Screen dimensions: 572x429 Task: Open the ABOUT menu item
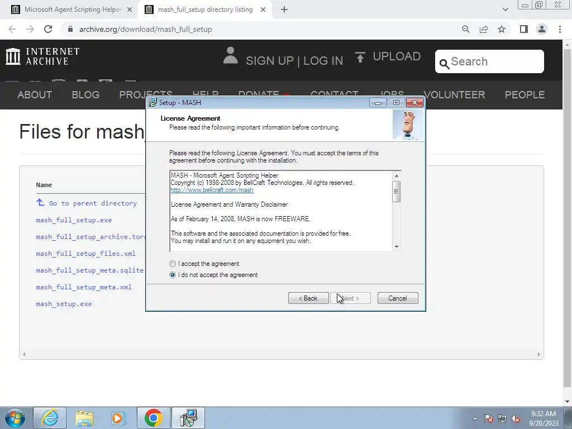click(35, 95)
